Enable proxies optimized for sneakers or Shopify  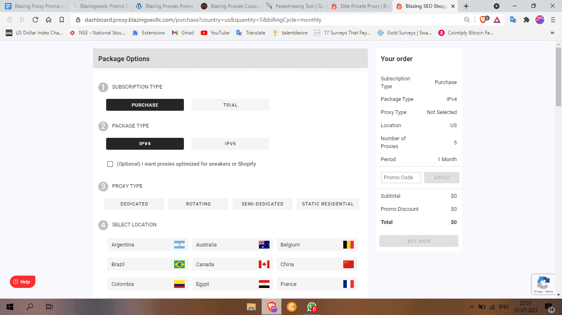110,164
